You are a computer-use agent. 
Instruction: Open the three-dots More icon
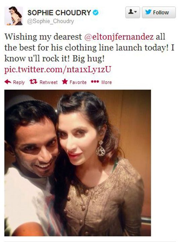(95, 81)
